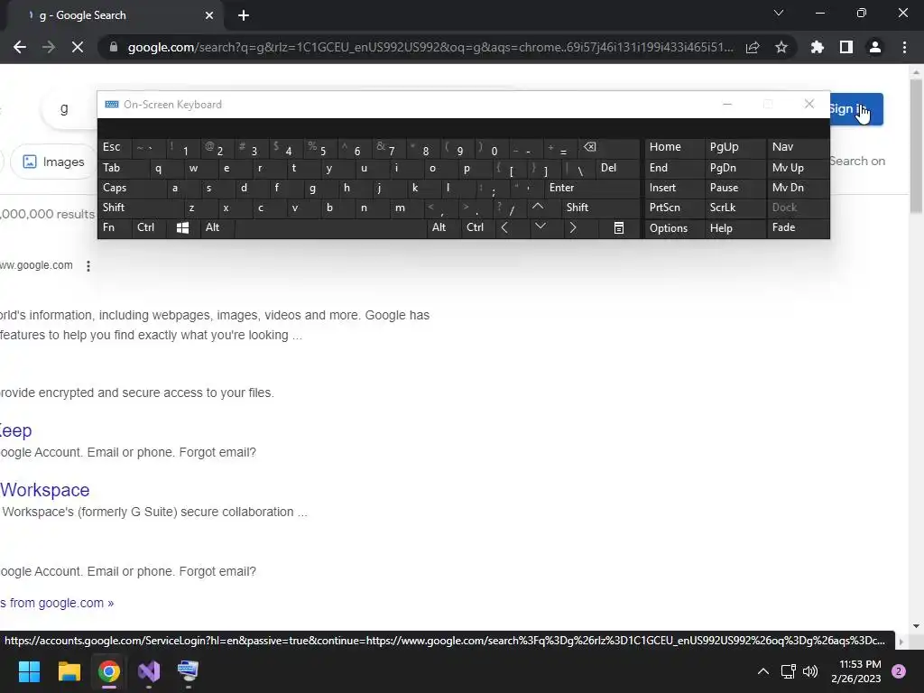Open the Chrome profile icon
The image size is (924, 693).
point(875,47)
